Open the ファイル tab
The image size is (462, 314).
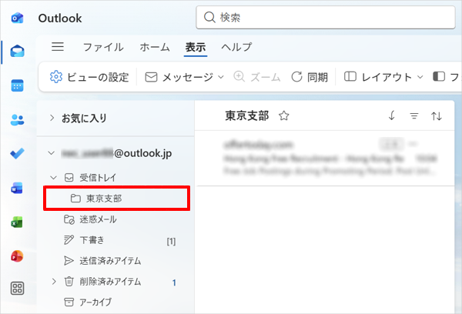(103, 47)
